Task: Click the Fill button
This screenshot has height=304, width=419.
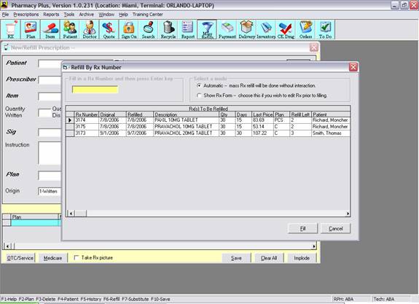Action: (x=302, y=229)
